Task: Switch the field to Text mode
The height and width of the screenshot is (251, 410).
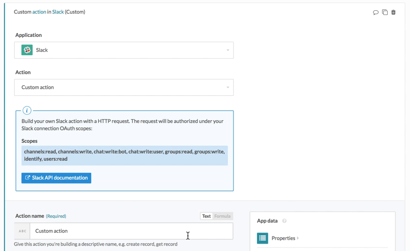Action: 206,216
